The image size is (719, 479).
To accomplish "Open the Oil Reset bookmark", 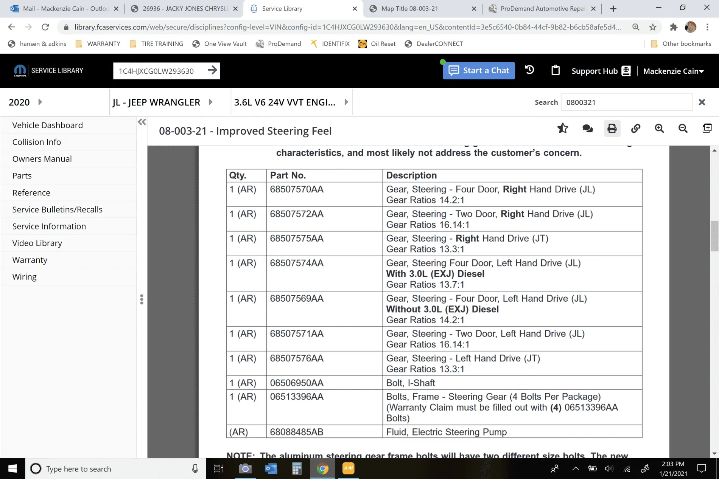I will click(x=377, y=44).
